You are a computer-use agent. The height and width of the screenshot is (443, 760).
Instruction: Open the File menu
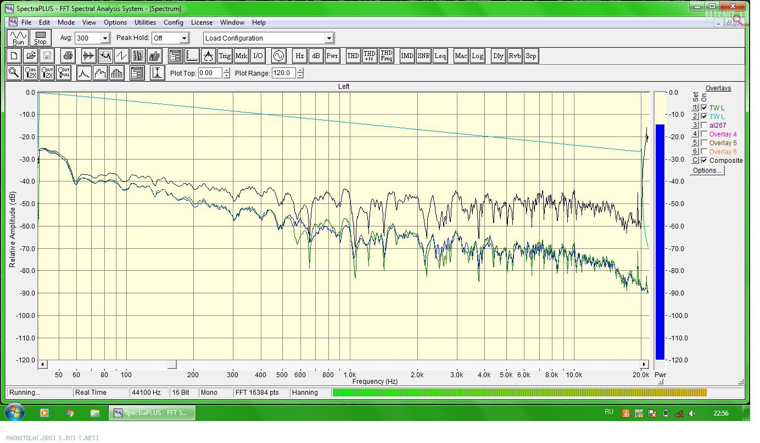(x=26, y=22)
